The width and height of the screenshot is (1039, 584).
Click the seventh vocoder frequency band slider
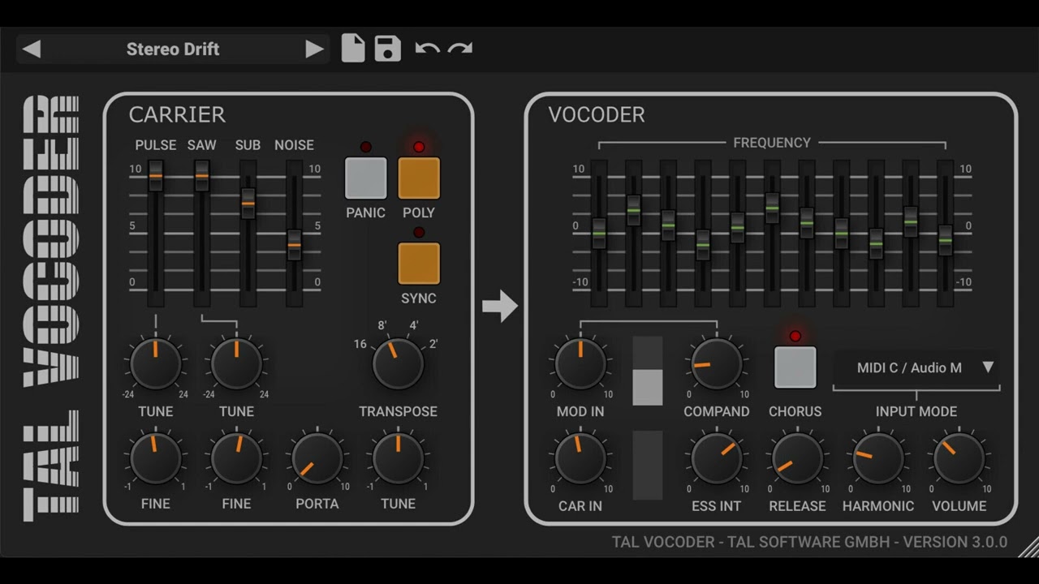pos(807,222)
